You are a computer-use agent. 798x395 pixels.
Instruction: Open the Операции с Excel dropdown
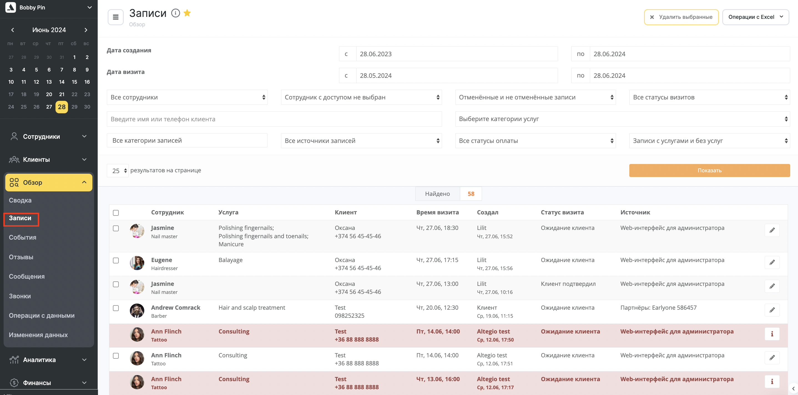click(x=755, y=17)
